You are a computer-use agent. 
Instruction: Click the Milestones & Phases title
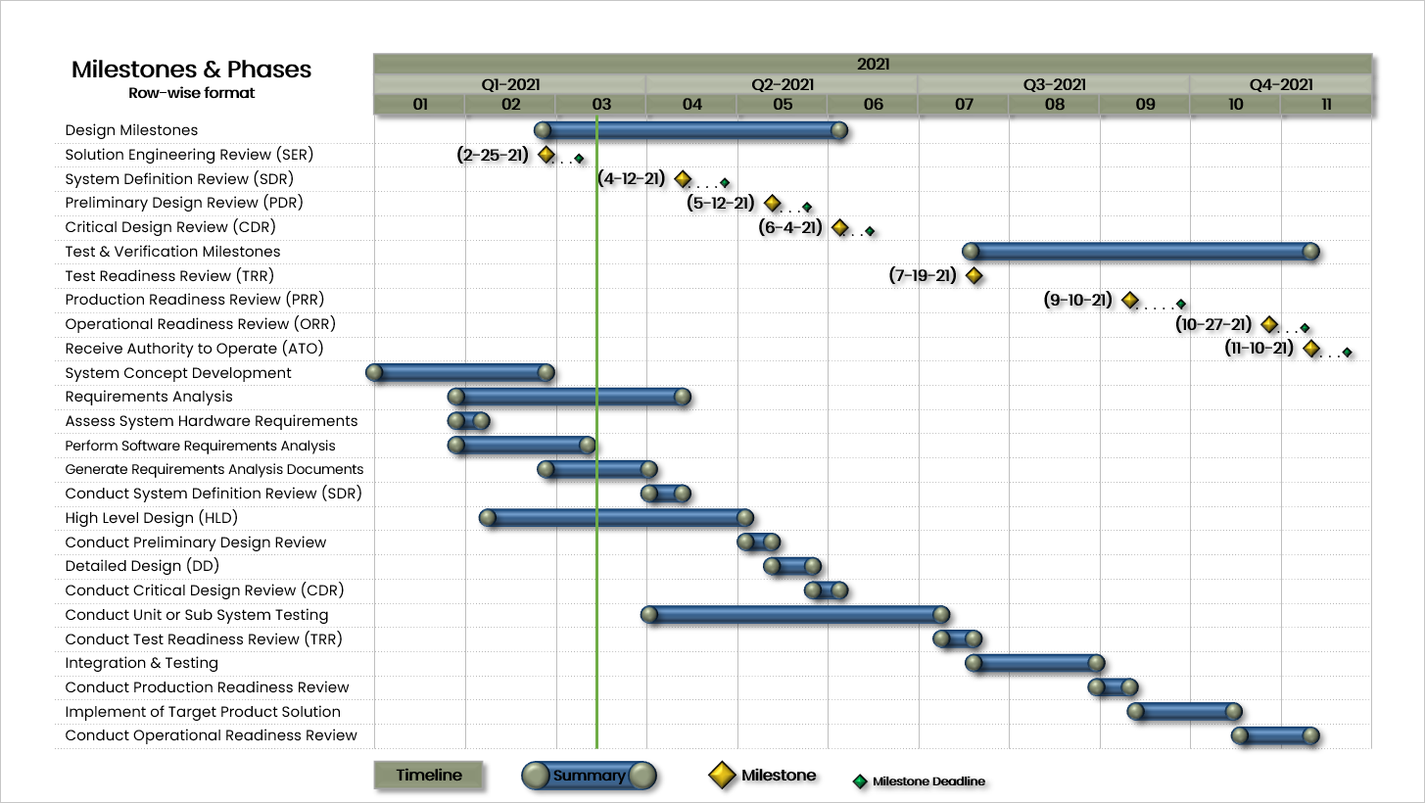(x=192, y=70)
